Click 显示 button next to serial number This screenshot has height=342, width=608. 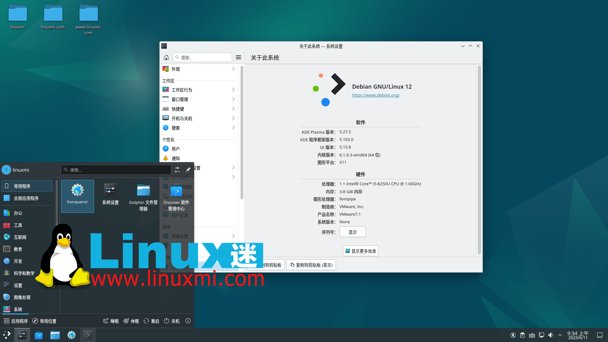tap(352, 232)
